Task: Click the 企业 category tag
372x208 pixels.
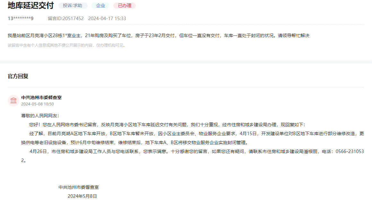Action: [100, 5]
